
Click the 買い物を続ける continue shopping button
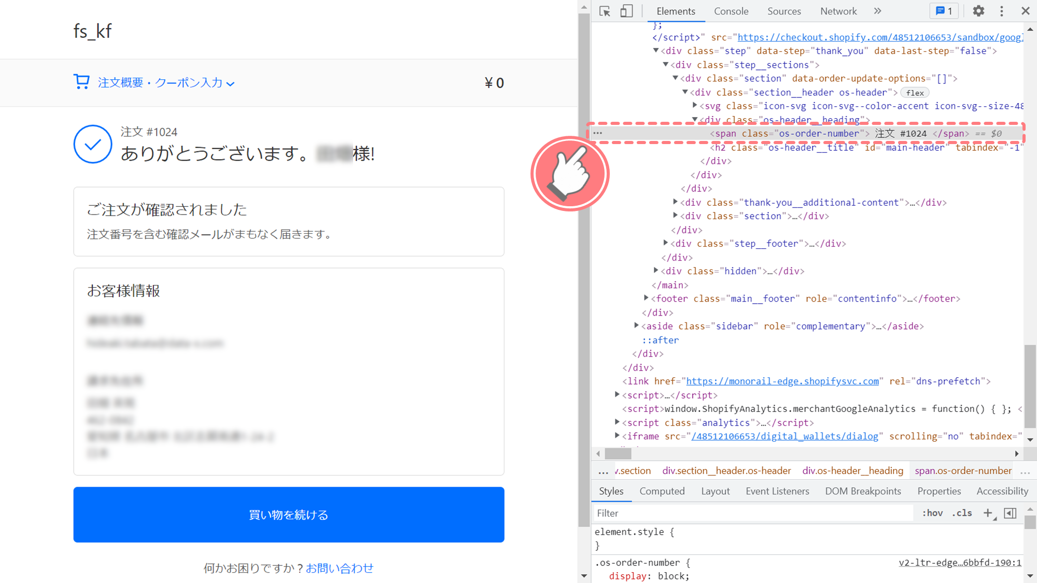tap(289, 515)
